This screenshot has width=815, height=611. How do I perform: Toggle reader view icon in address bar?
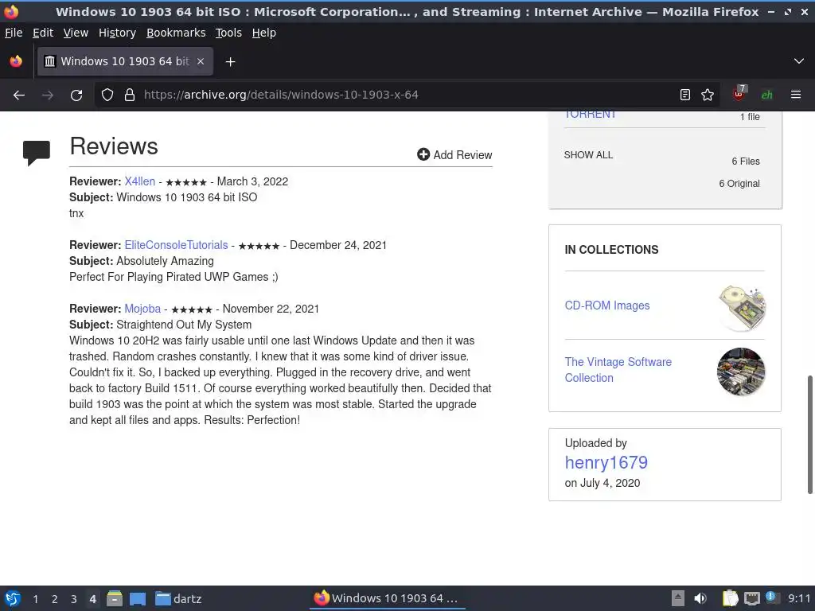(x=685, y=95)
